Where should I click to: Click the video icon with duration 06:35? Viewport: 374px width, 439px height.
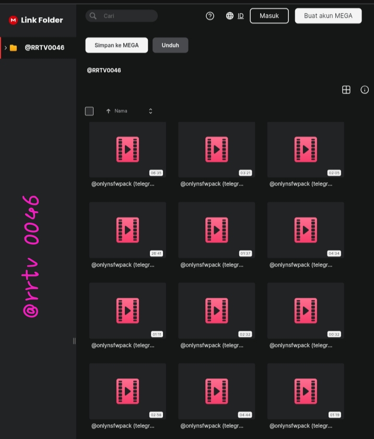coord(127,149)
